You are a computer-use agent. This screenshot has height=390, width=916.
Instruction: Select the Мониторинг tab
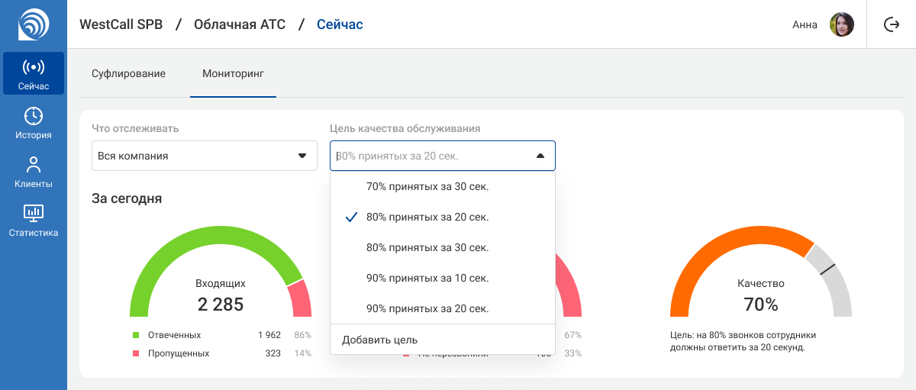(233, 74)
